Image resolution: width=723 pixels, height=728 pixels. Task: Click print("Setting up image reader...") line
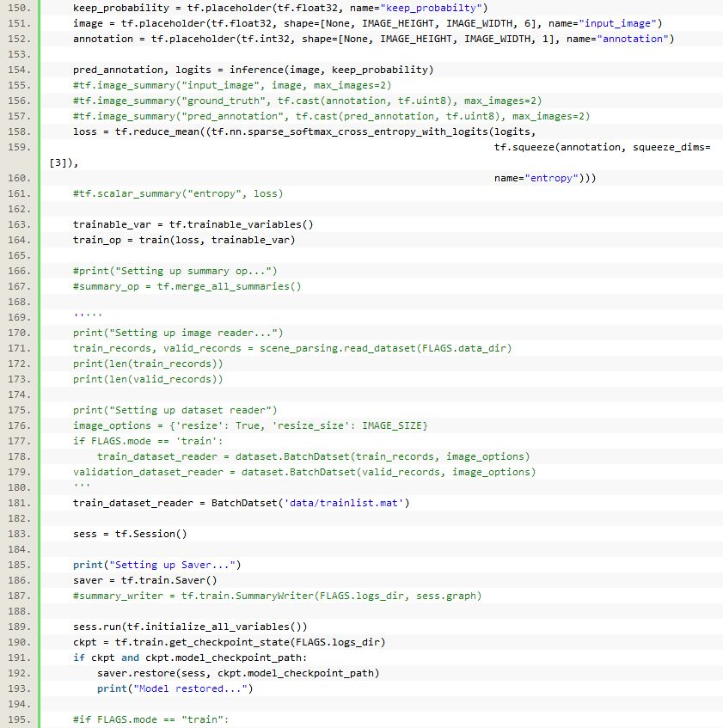(178, 333)
